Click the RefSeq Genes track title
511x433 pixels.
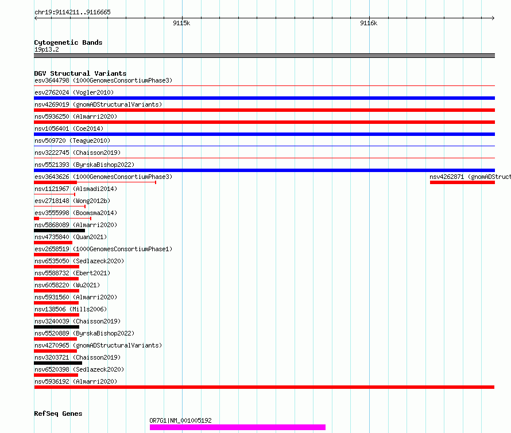[58, 414]
